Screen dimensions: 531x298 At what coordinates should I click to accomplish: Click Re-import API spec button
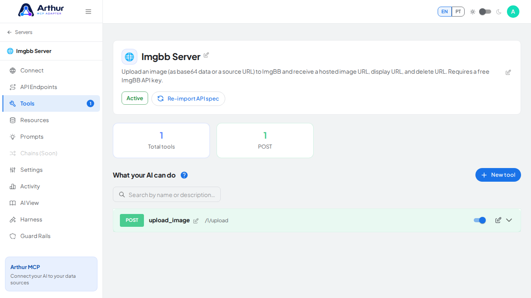click(188, 99)
